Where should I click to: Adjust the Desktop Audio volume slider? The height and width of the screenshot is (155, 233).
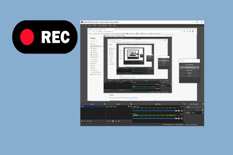(x=155, y=111)
